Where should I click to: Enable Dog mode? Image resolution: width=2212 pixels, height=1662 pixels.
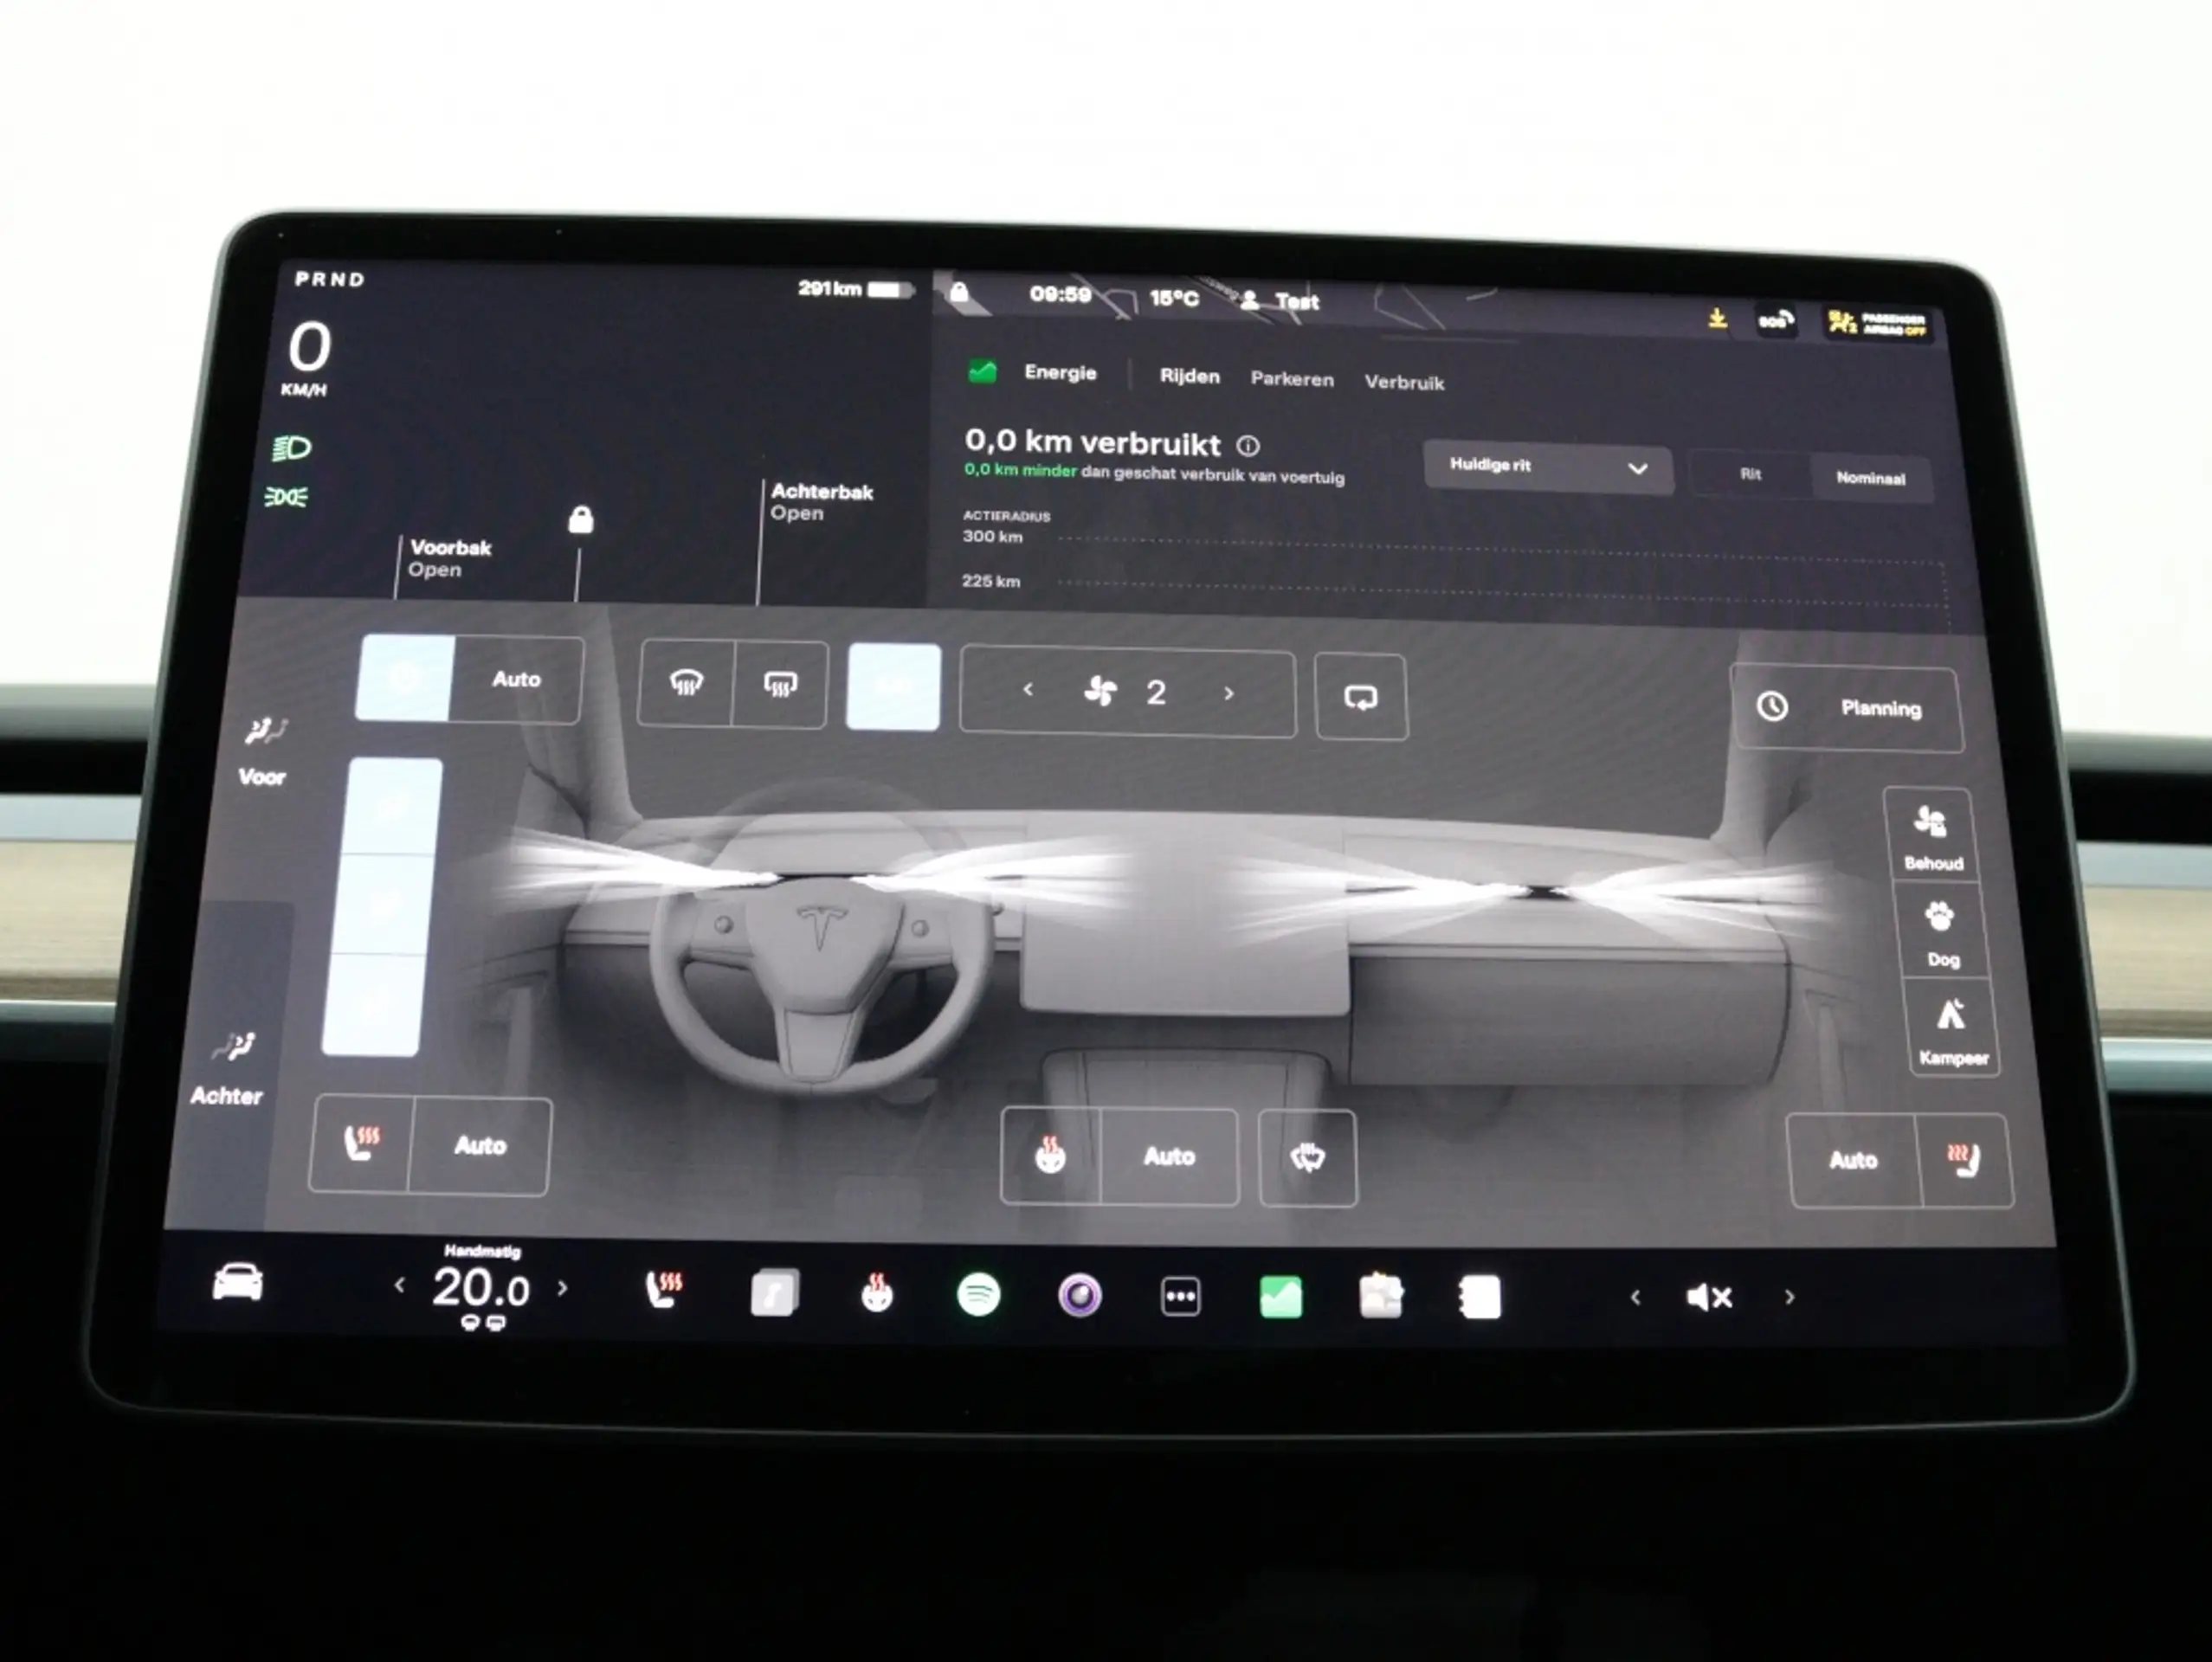(1940, 932)
